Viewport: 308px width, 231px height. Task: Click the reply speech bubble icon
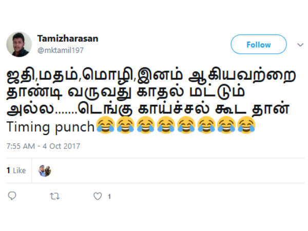click(12, 196)
